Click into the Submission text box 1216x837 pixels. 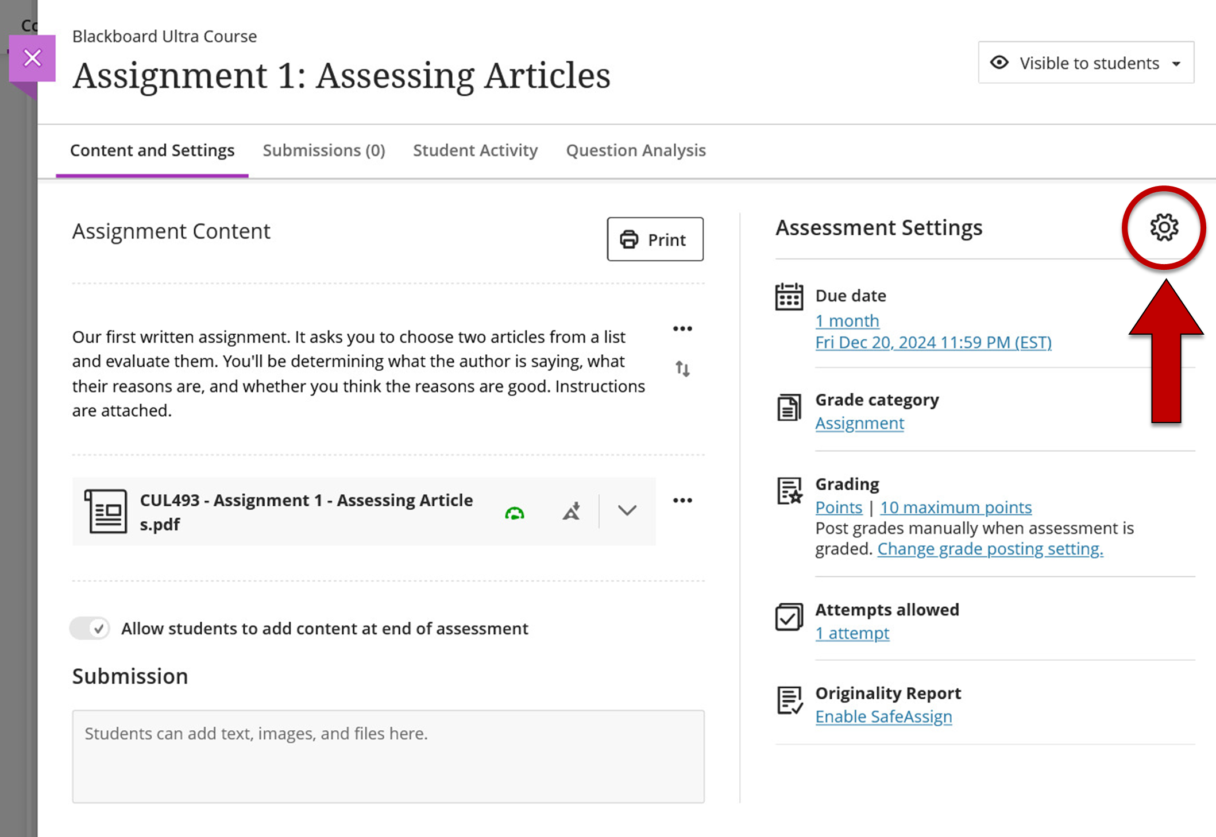(388, 756)
